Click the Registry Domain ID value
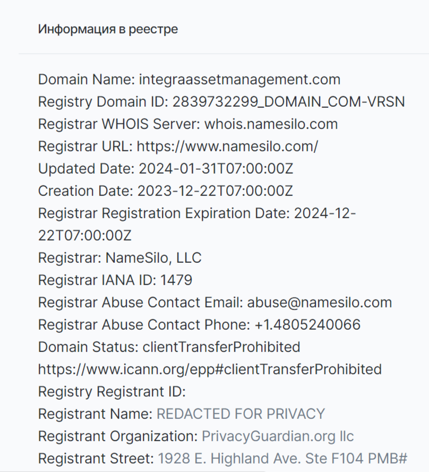Viewport: 429px width, 472px height. pyautogui.click(x=287, y=102)
